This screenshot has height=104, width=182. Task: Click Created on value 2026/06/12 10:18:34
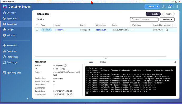pos(63,91)
